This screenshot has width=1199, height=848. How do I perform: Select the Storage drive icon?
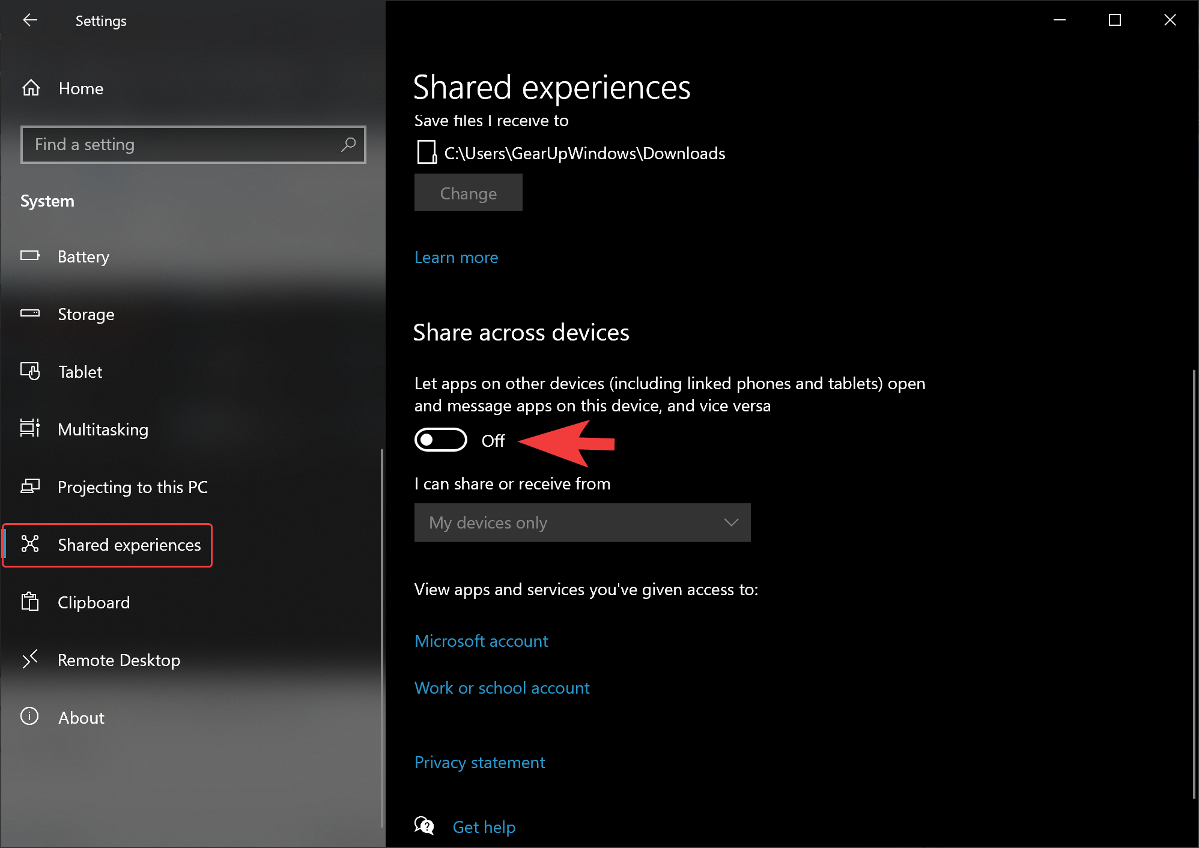coord(30,313)
